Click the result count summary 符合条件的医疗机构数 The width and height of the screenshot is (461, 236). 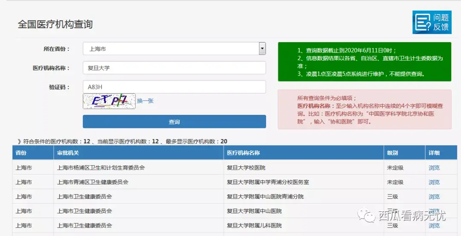123,141
